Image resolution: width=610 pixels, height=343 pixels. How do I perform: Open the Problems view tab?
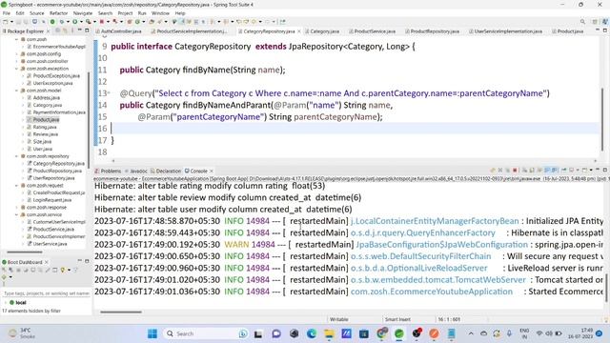pos(108,171)
